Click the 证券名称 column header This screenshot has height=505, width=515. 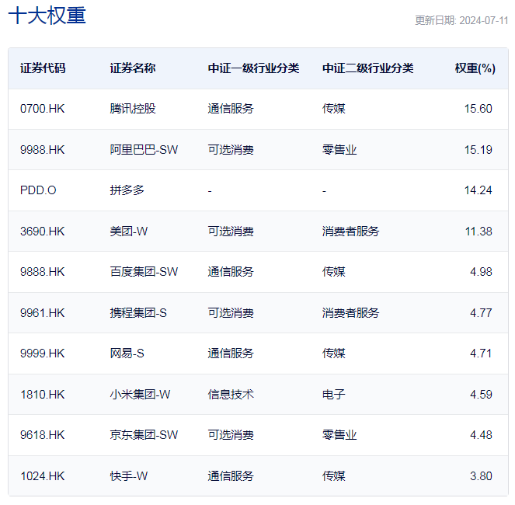coord(133,68)
